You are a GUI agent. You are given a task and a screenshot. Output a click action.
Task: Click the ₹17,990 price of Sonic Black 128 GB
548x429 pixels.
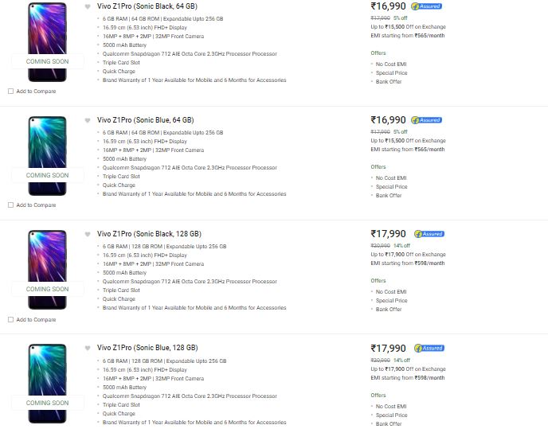388,234
